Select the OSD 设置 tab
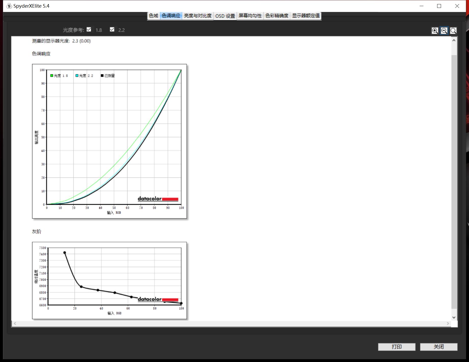This screenshot has height=362, width=469. point(225,16)
